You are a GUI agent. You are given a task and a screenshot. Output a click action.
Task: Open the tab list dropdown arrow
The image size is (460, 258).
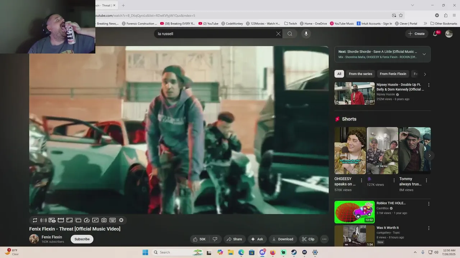[413, 5]
